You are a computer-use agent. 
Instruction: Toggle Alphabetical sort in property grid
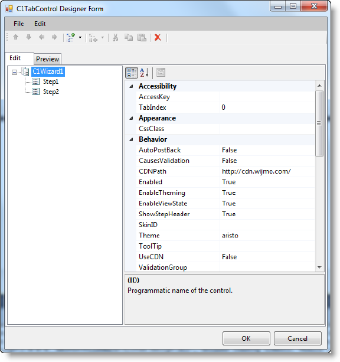[x=144, y=73]
